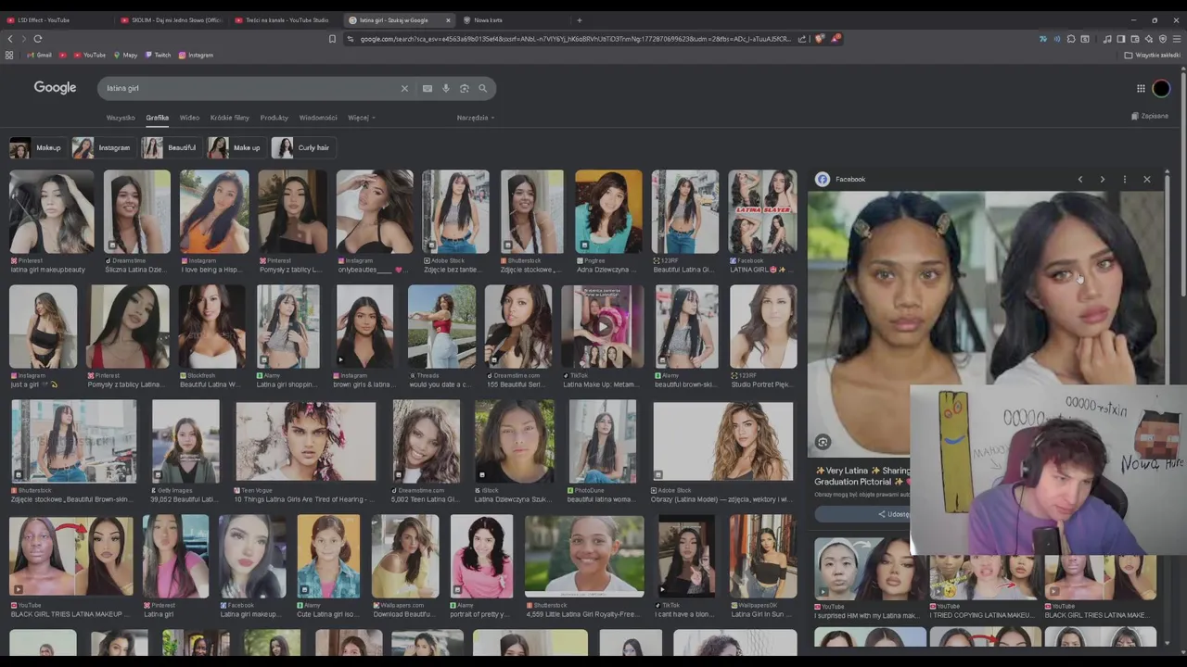Search by image with Lens
Image resolution: width=1187 pixels, height=667 pixels.
click(x=465, y=89)
